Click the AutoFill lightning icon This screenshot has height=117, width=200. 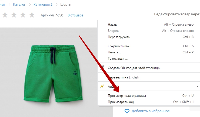click(102, 86)
